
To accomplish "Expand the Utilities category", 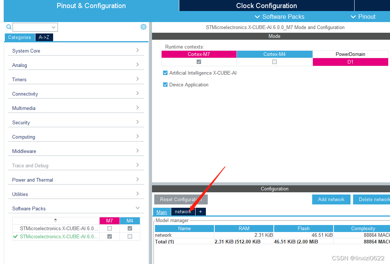I will (x=76, y=194).
